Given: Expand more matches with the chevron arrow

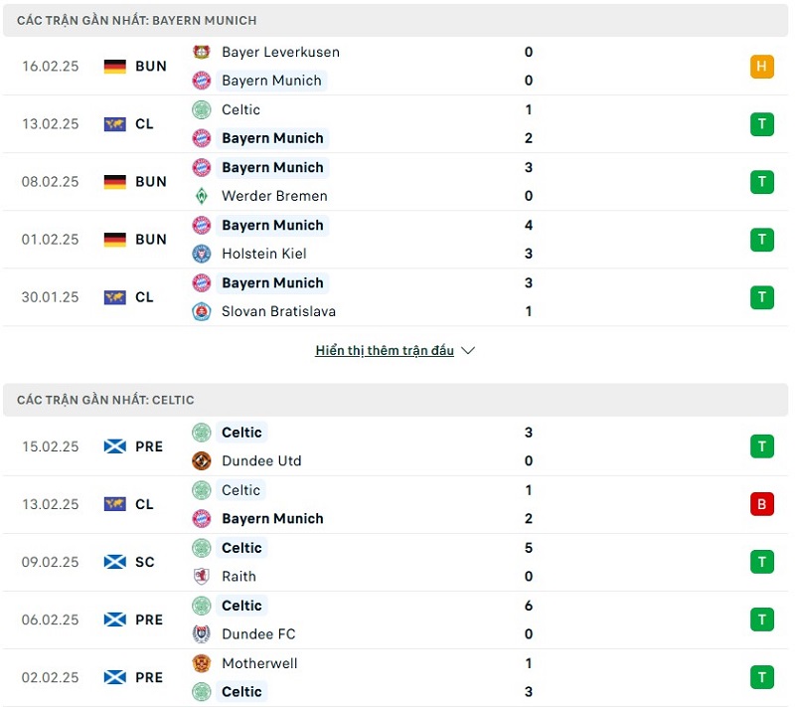Looking at the screenshot, I should click(x=466, y=350).
